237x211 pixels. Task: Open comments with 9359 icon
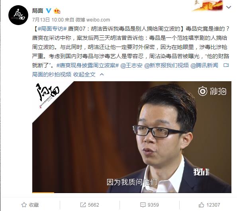149,205
